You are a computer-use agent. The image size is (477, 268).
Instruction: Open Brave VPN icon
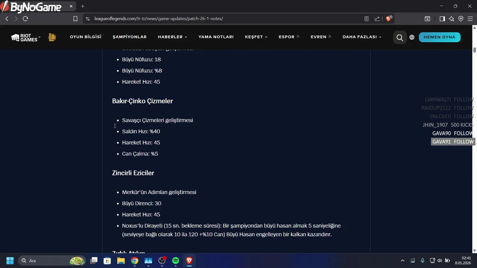tap(461, 19)
